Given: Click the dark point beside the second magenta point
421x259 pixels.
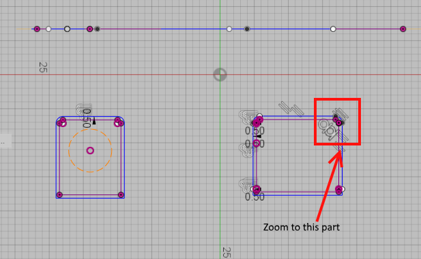Looking at the screenshot, I should coord(97,29).
